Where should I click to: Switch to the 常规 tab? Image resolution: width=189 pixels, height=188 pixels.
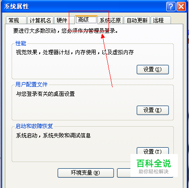16,20
